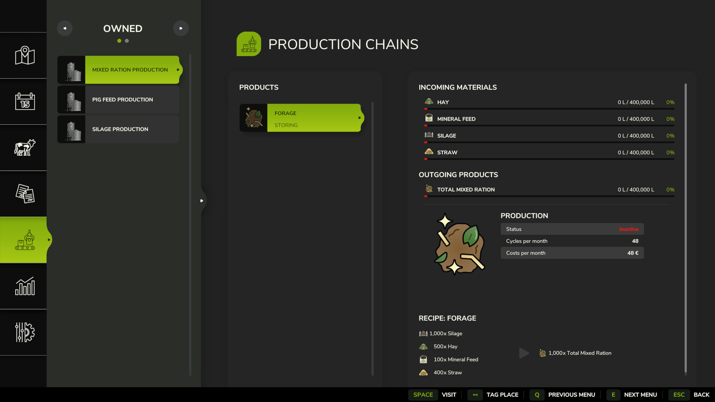The width and height of the screenshot is (715, 402).
Task: Click the Hay material icon under Incoming Materials
Action: point(429,102)
